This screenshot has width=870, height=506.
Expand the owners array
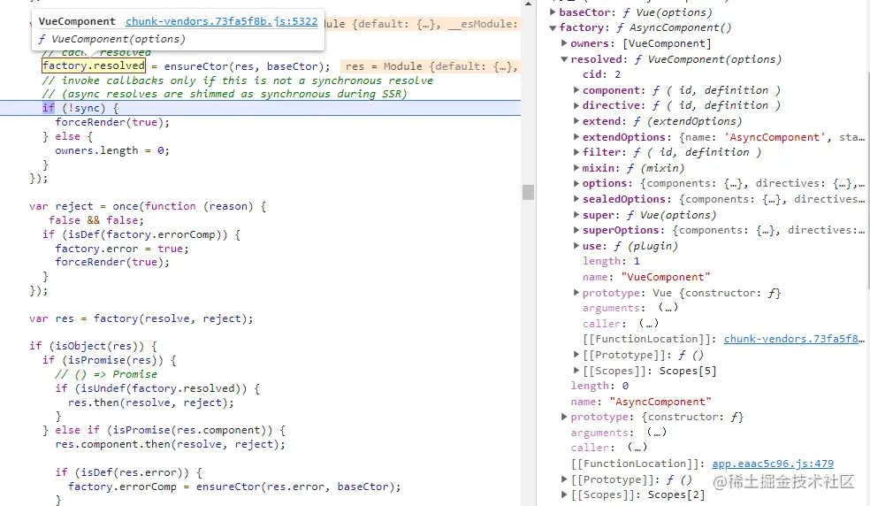[x=564, y=42]
